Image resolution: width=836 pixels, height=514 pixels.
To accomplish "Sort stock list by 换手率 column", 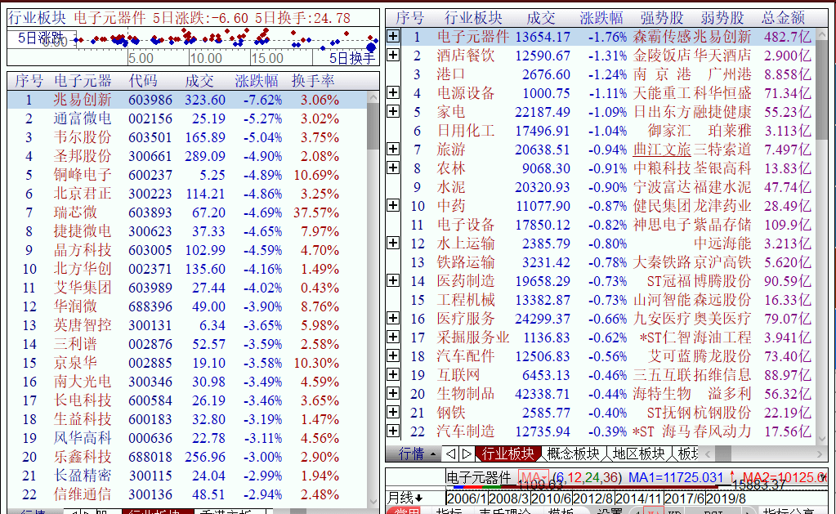I will click(x=313, y=81).
